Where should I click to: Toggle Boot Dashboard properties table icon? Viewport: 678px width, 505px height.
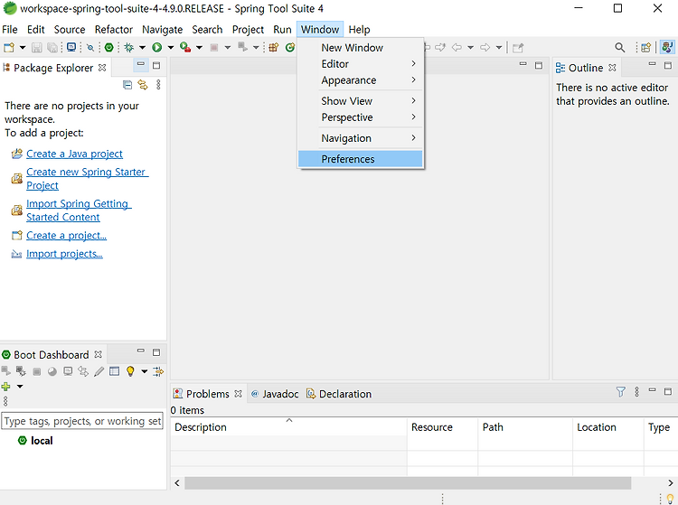pyautogui.click(x=114, y=371)
